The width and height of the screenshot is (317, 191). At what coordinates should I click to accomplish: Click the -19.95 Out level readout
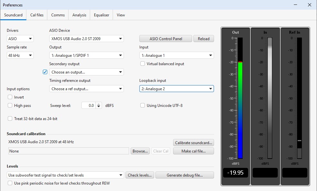pyautogui.click(x=236, y=173)
